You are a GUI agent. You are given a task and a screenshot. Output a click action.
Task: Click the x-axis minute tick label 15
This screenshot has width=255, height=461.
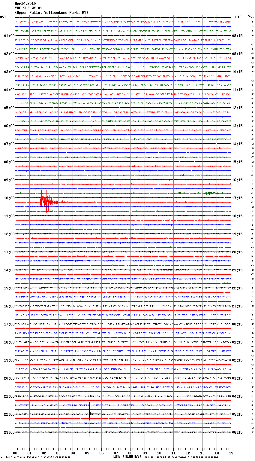(x=231, y=453)
